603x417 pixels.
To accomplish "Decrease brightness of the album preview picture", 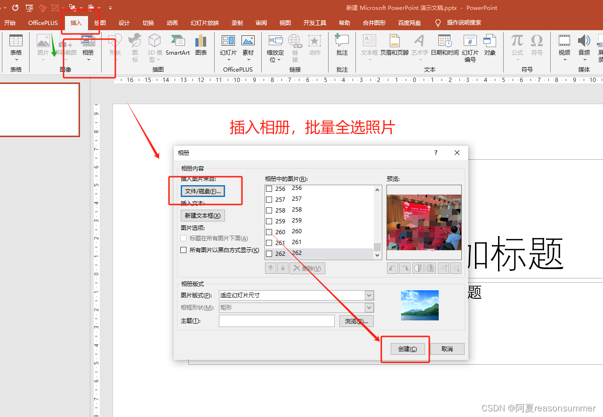I will (455, 268).
